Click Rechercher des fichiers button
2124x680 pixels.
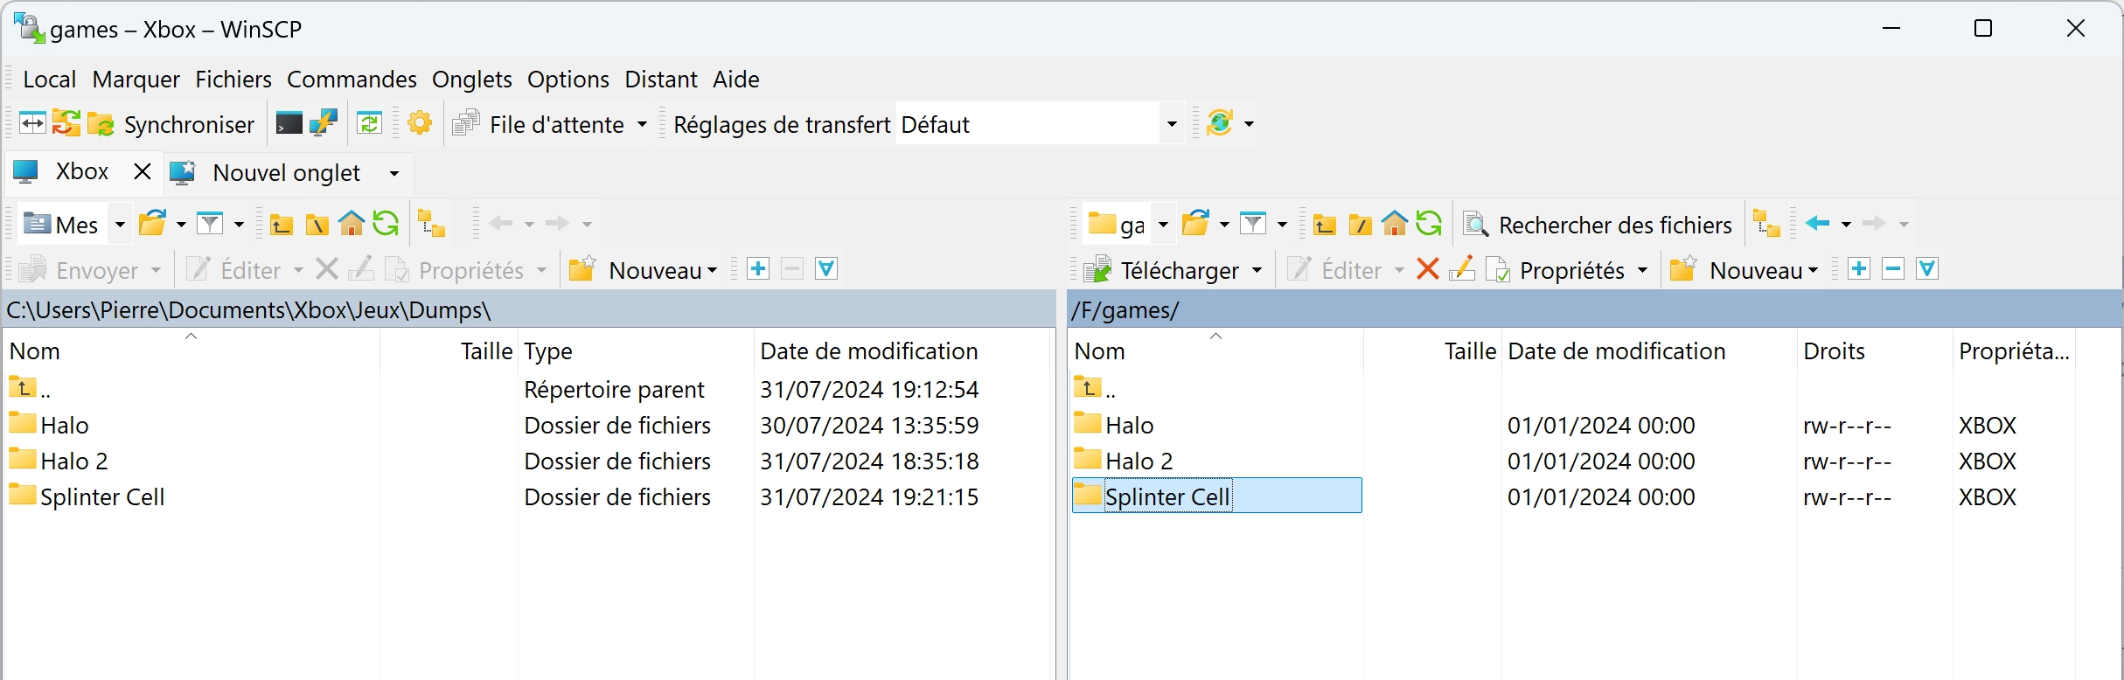click(1598, 225)
